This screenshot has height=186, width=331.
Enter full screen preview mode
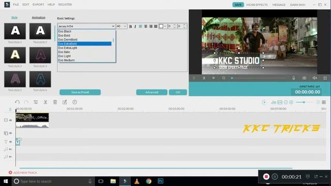coord(325,78)
